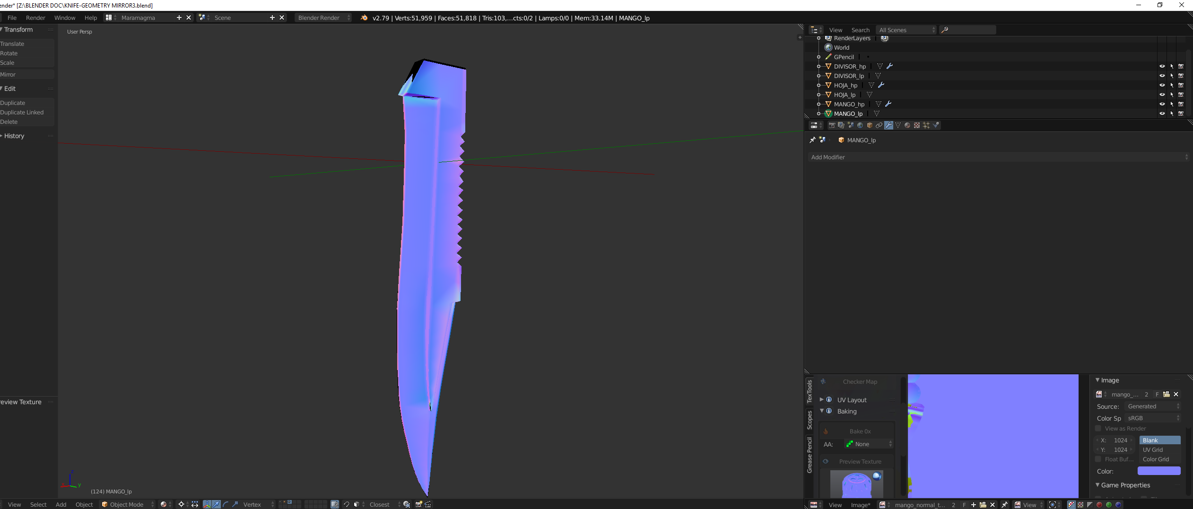Screen dimensions: 1193x509
Task: Open the magnet snap toggle in 3D header
Action: [346, 504]
